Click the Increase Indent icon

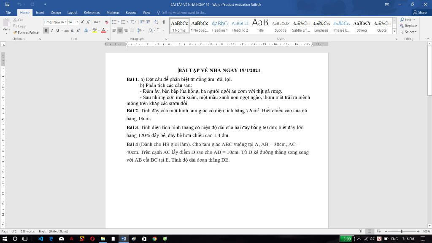pos(148,22)
